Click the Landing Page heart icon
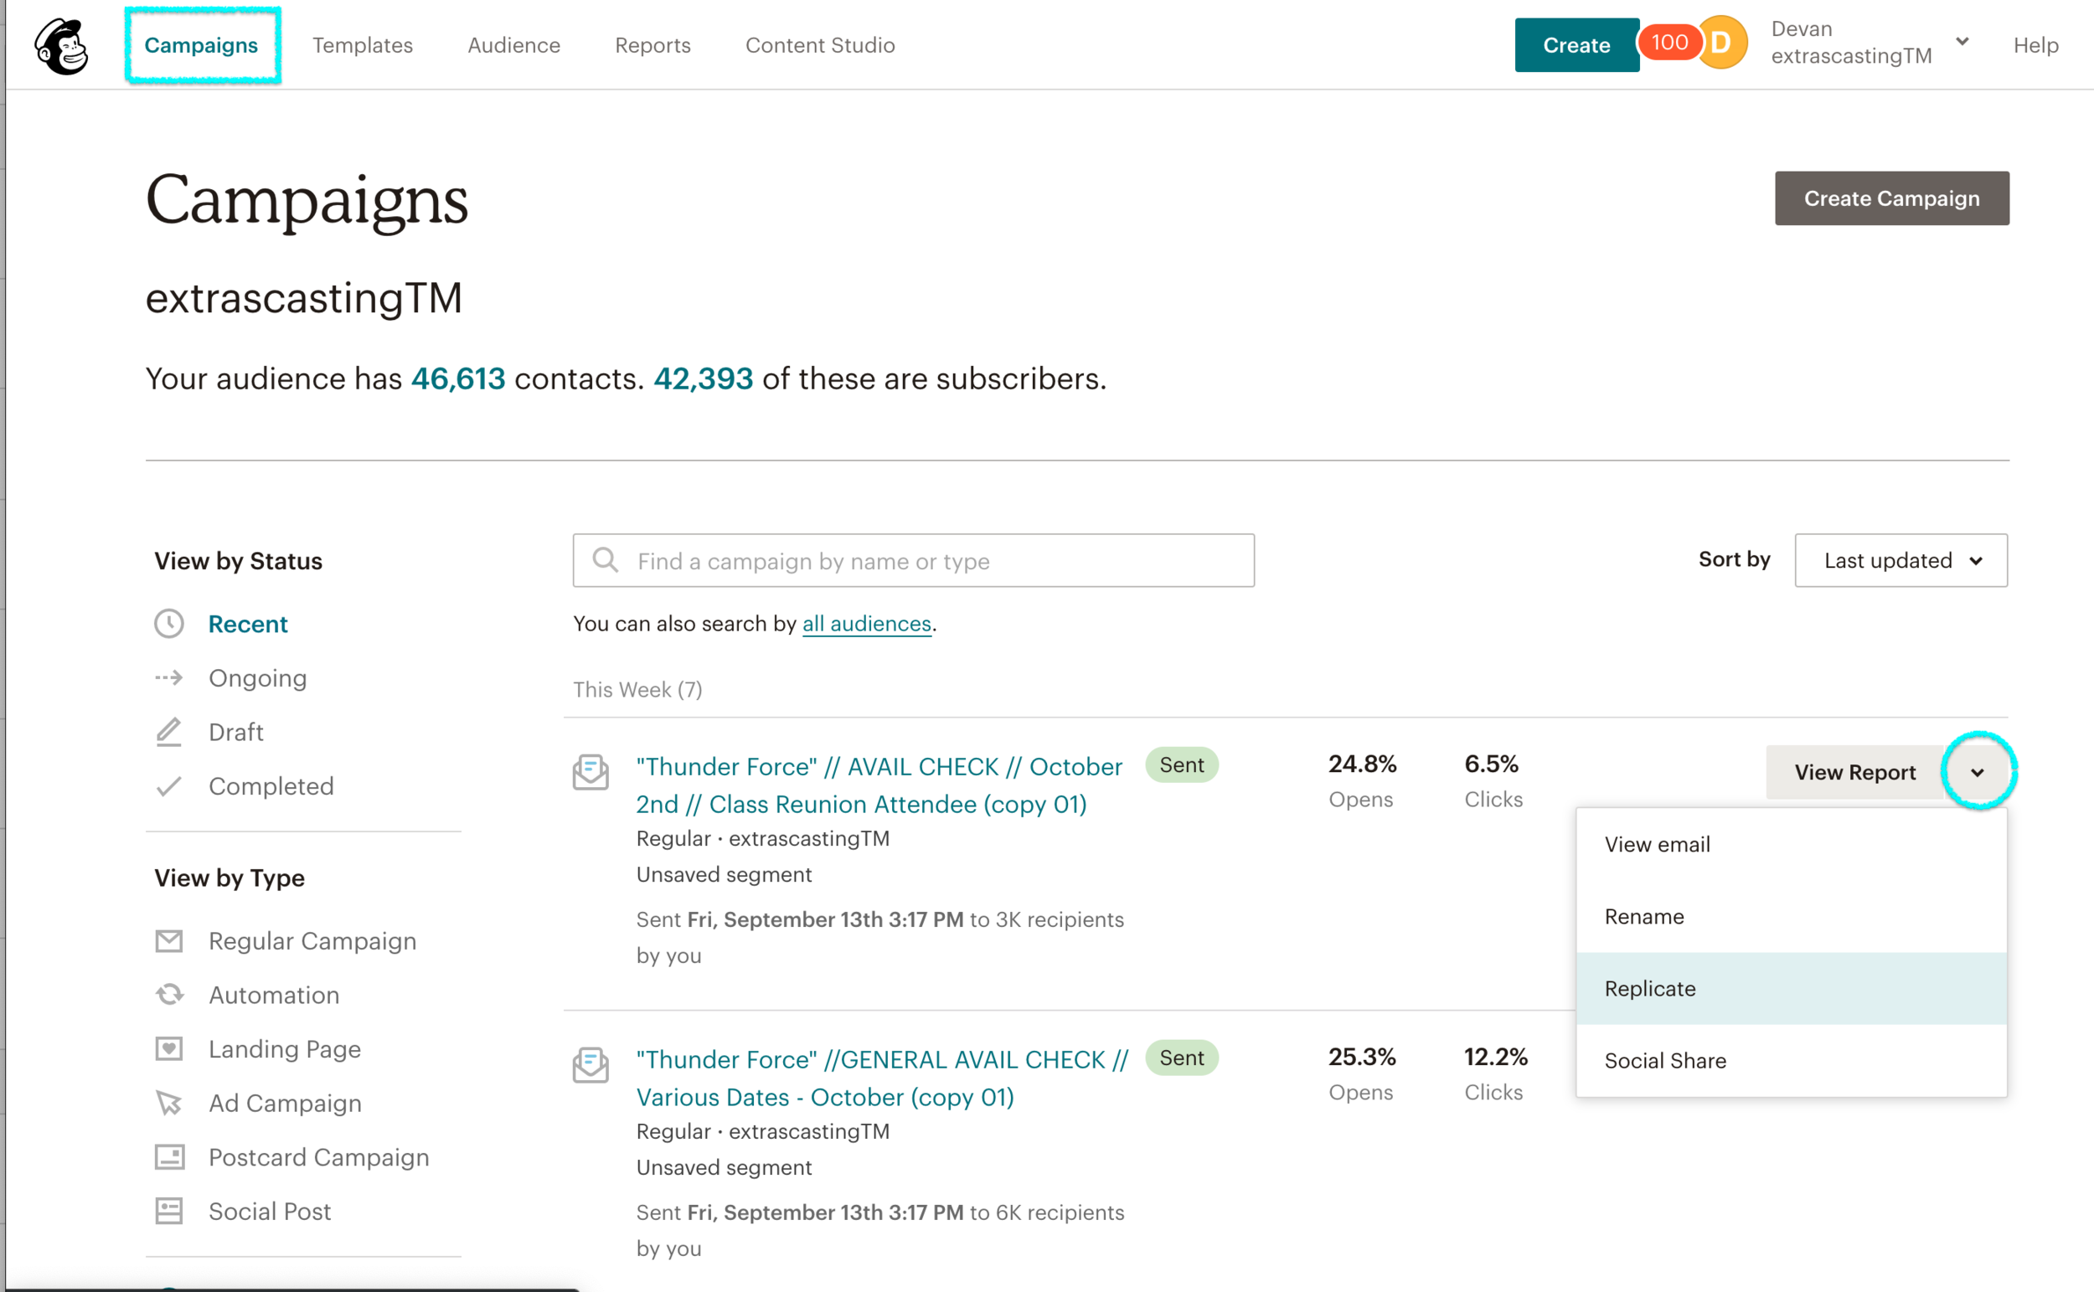This screenshot has width=2094, height=1292. tap(169, 1048)
